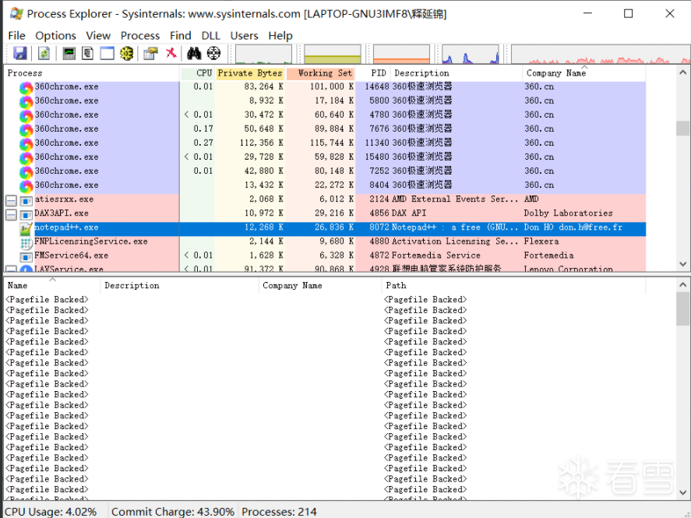Toggle the Show Process Tree icon
Viewport: 691px width, 518px height.
pyautogui.click(x=88, y=53)
